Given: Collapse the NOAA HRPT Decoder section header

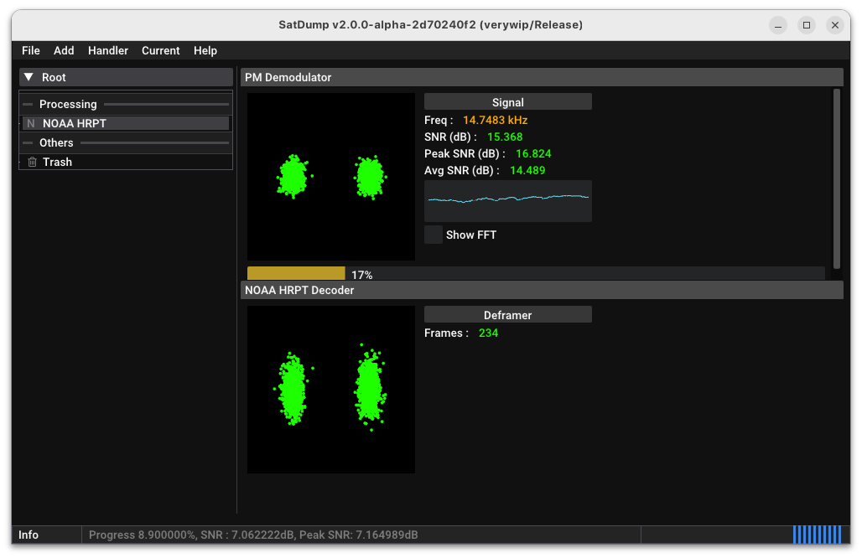Looking at the screenshot, I should [541, 290].
